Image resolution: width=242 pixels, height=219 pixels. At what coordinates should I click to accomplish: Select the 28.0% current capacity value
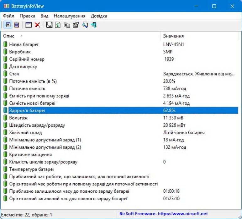(169, 81)
